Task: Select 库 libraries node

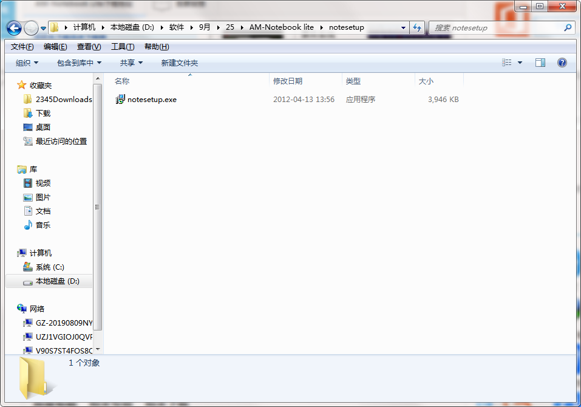Action: pos(27,169)
